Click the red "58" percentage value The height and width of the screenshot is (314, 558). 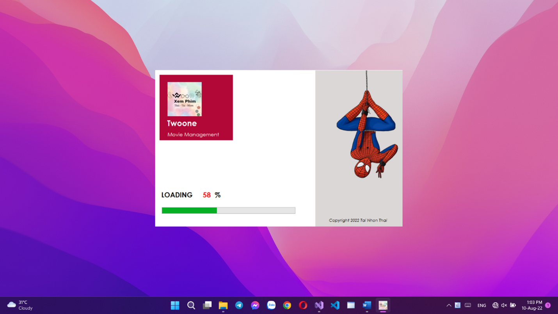(x=206, y=195)
